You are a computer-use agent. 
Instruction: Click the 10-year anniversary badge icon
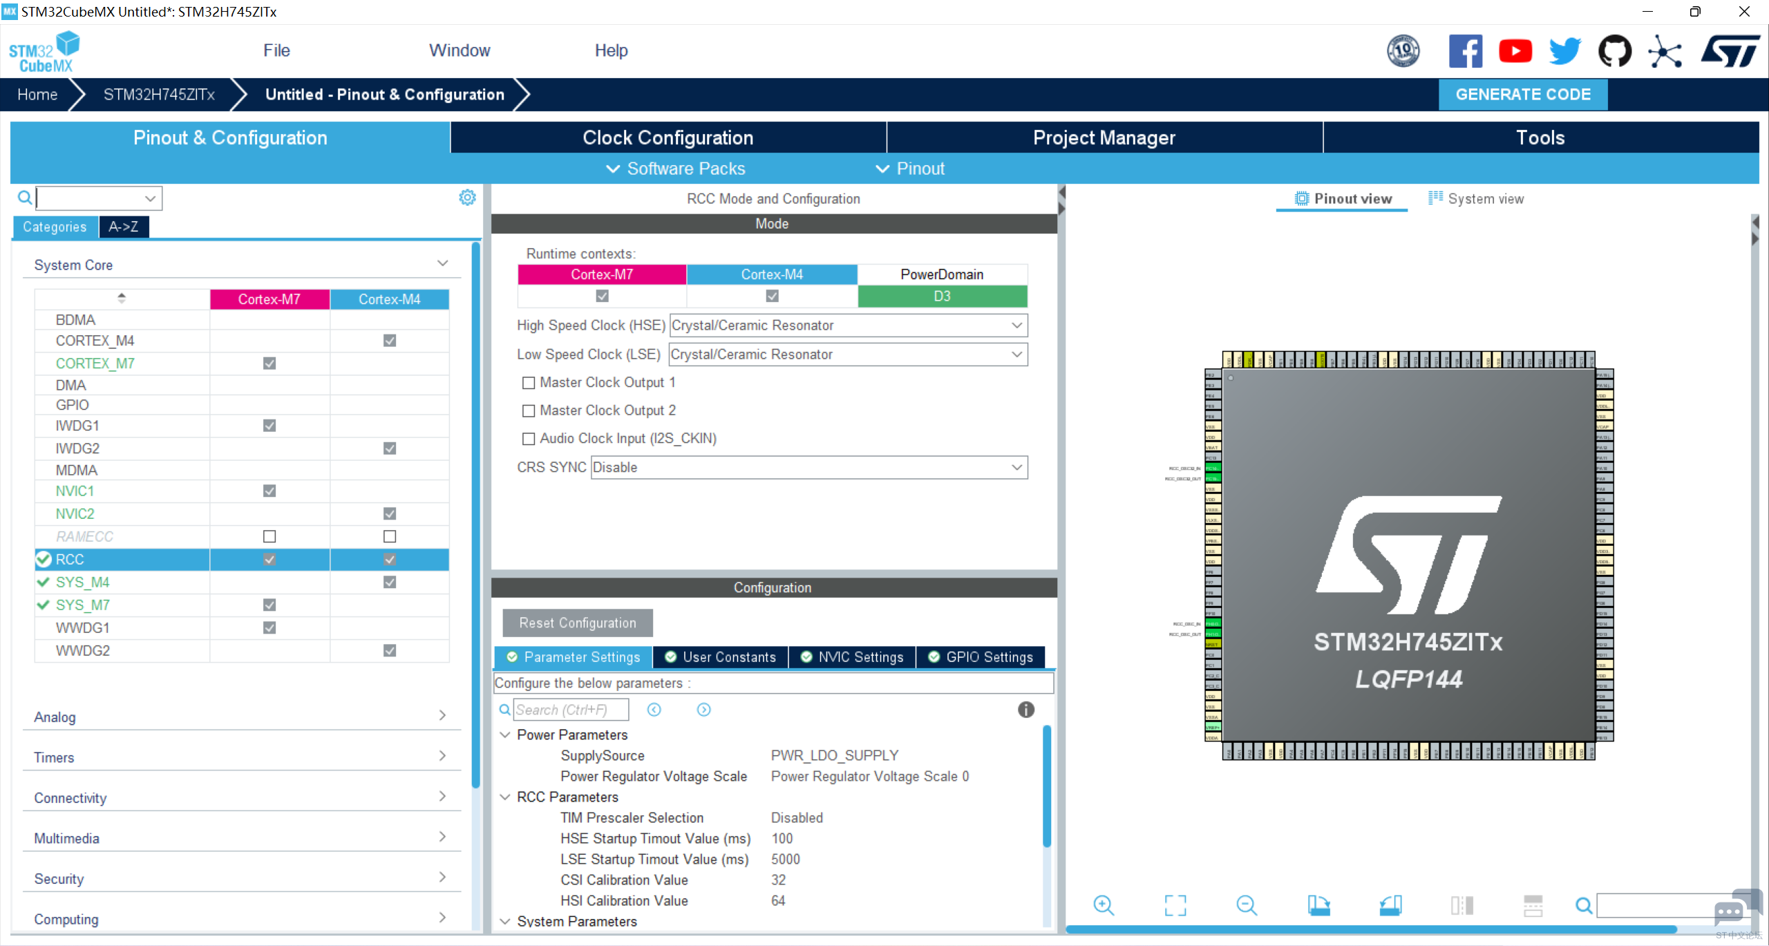1403,51
